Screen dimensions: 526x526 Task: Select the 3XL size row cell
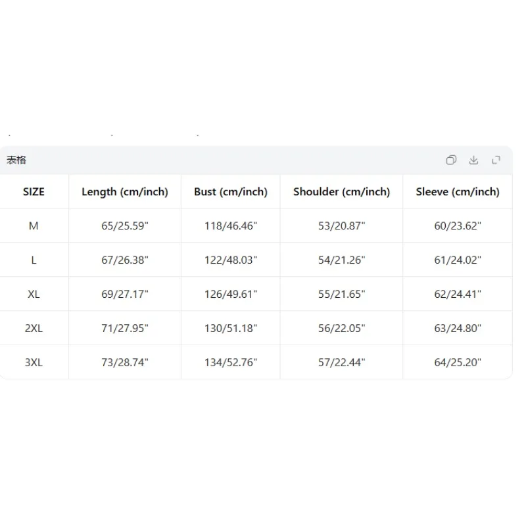34,362
